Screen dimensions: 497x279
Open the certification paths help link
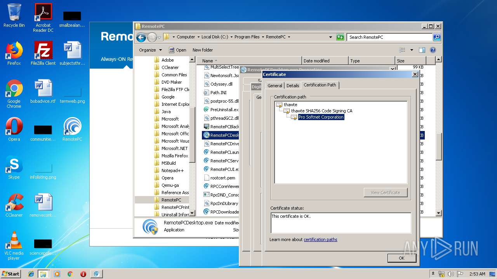click(320, 239)
